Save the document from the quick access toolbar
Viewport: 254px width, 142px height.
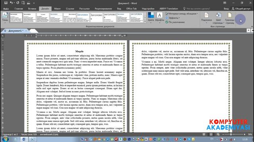coord(6,3)
